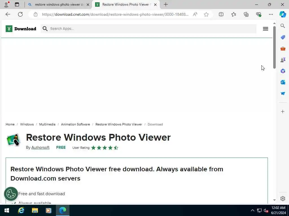The width and height of the screenshot is (289, 216).
Task: Open Restore Windows Photo Viewer breadcrumb
Action: click(x=119, y=124)
